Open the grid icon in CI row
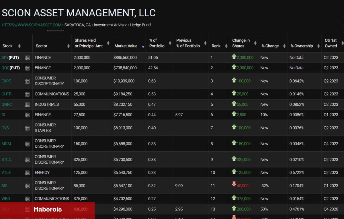344x219 pixels. click(27, 115)
